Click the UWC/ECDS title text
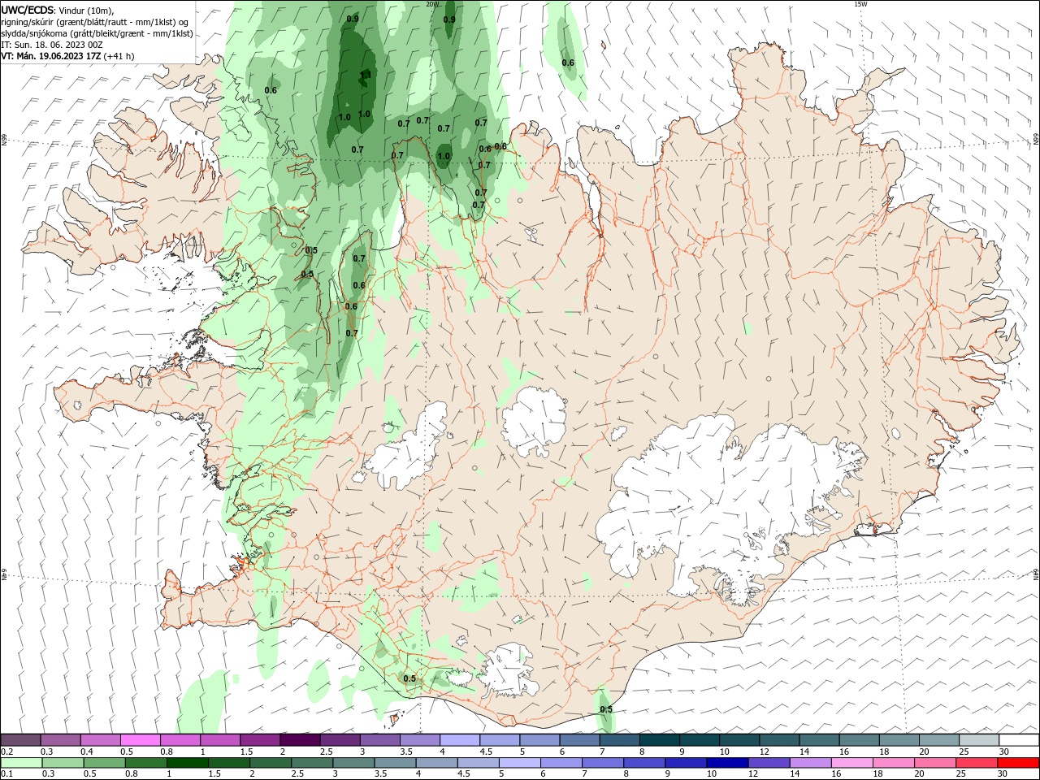The width and height of the screenshot is (1040, 780). (28, 10)
